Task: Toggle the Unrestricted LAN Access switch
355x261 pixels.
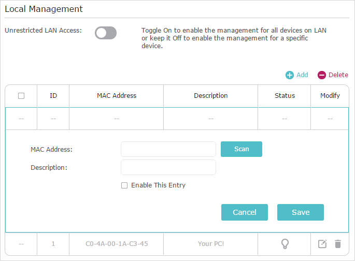Action: 106,33
